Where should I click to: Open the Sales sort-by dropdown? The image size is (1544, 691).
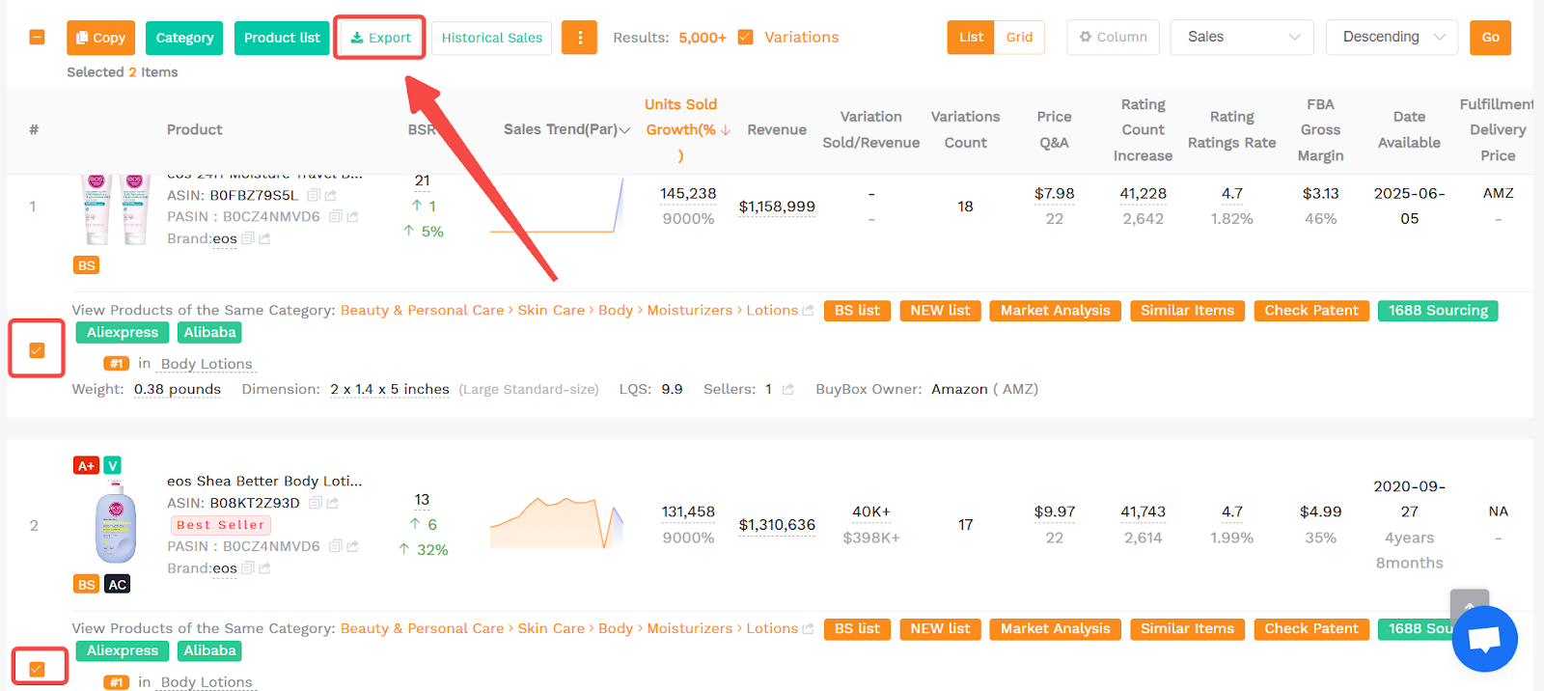point(1242,37)
